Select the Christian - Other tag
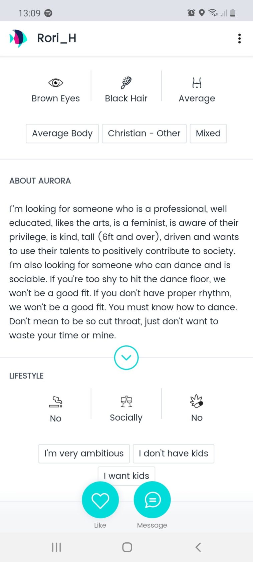 click(144, 133)
